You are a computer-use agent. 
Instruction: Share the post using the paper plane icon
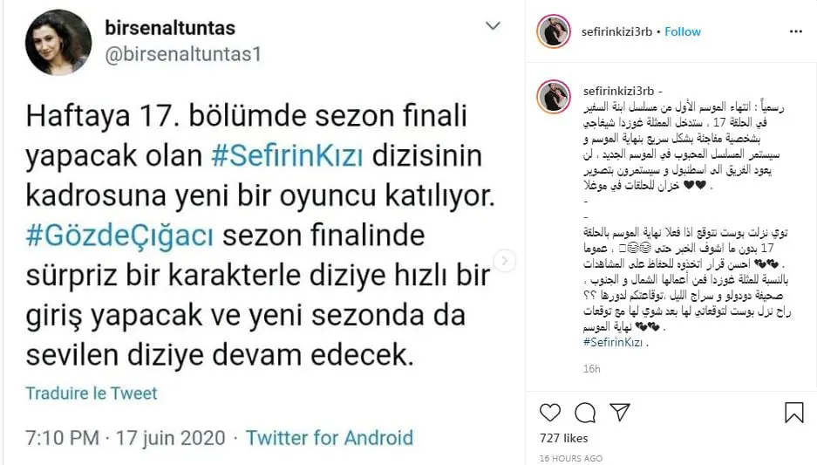[620, 412]
